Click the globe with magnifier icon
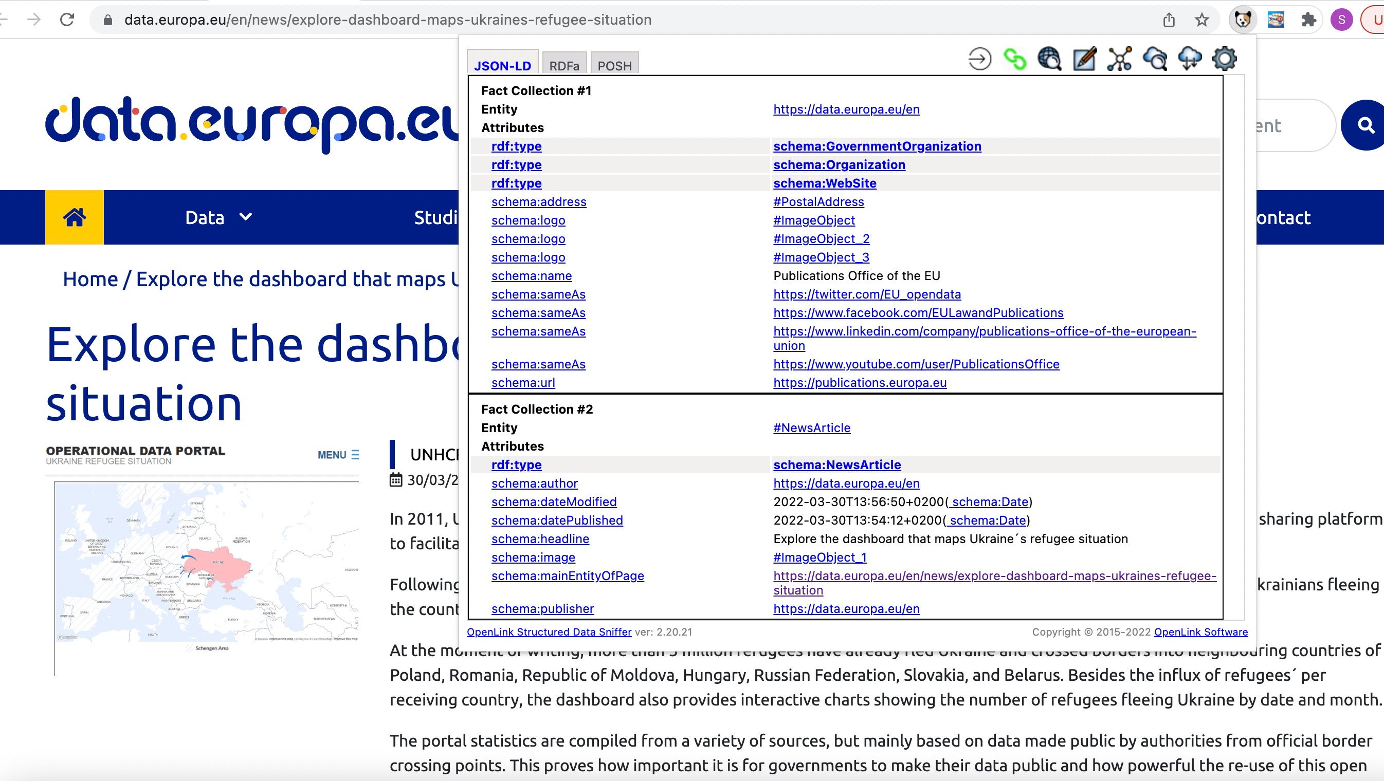This screenshot has height=781, width=1384. (1049, 59)
